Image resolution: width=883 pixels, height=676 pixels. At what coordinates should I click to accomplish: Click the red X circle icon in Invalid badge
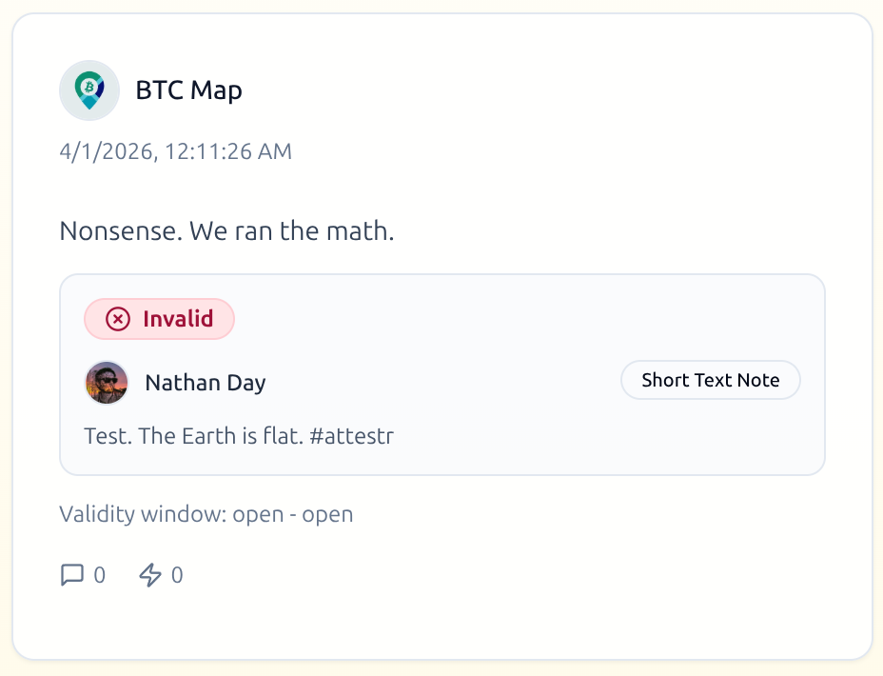point(117,319)
